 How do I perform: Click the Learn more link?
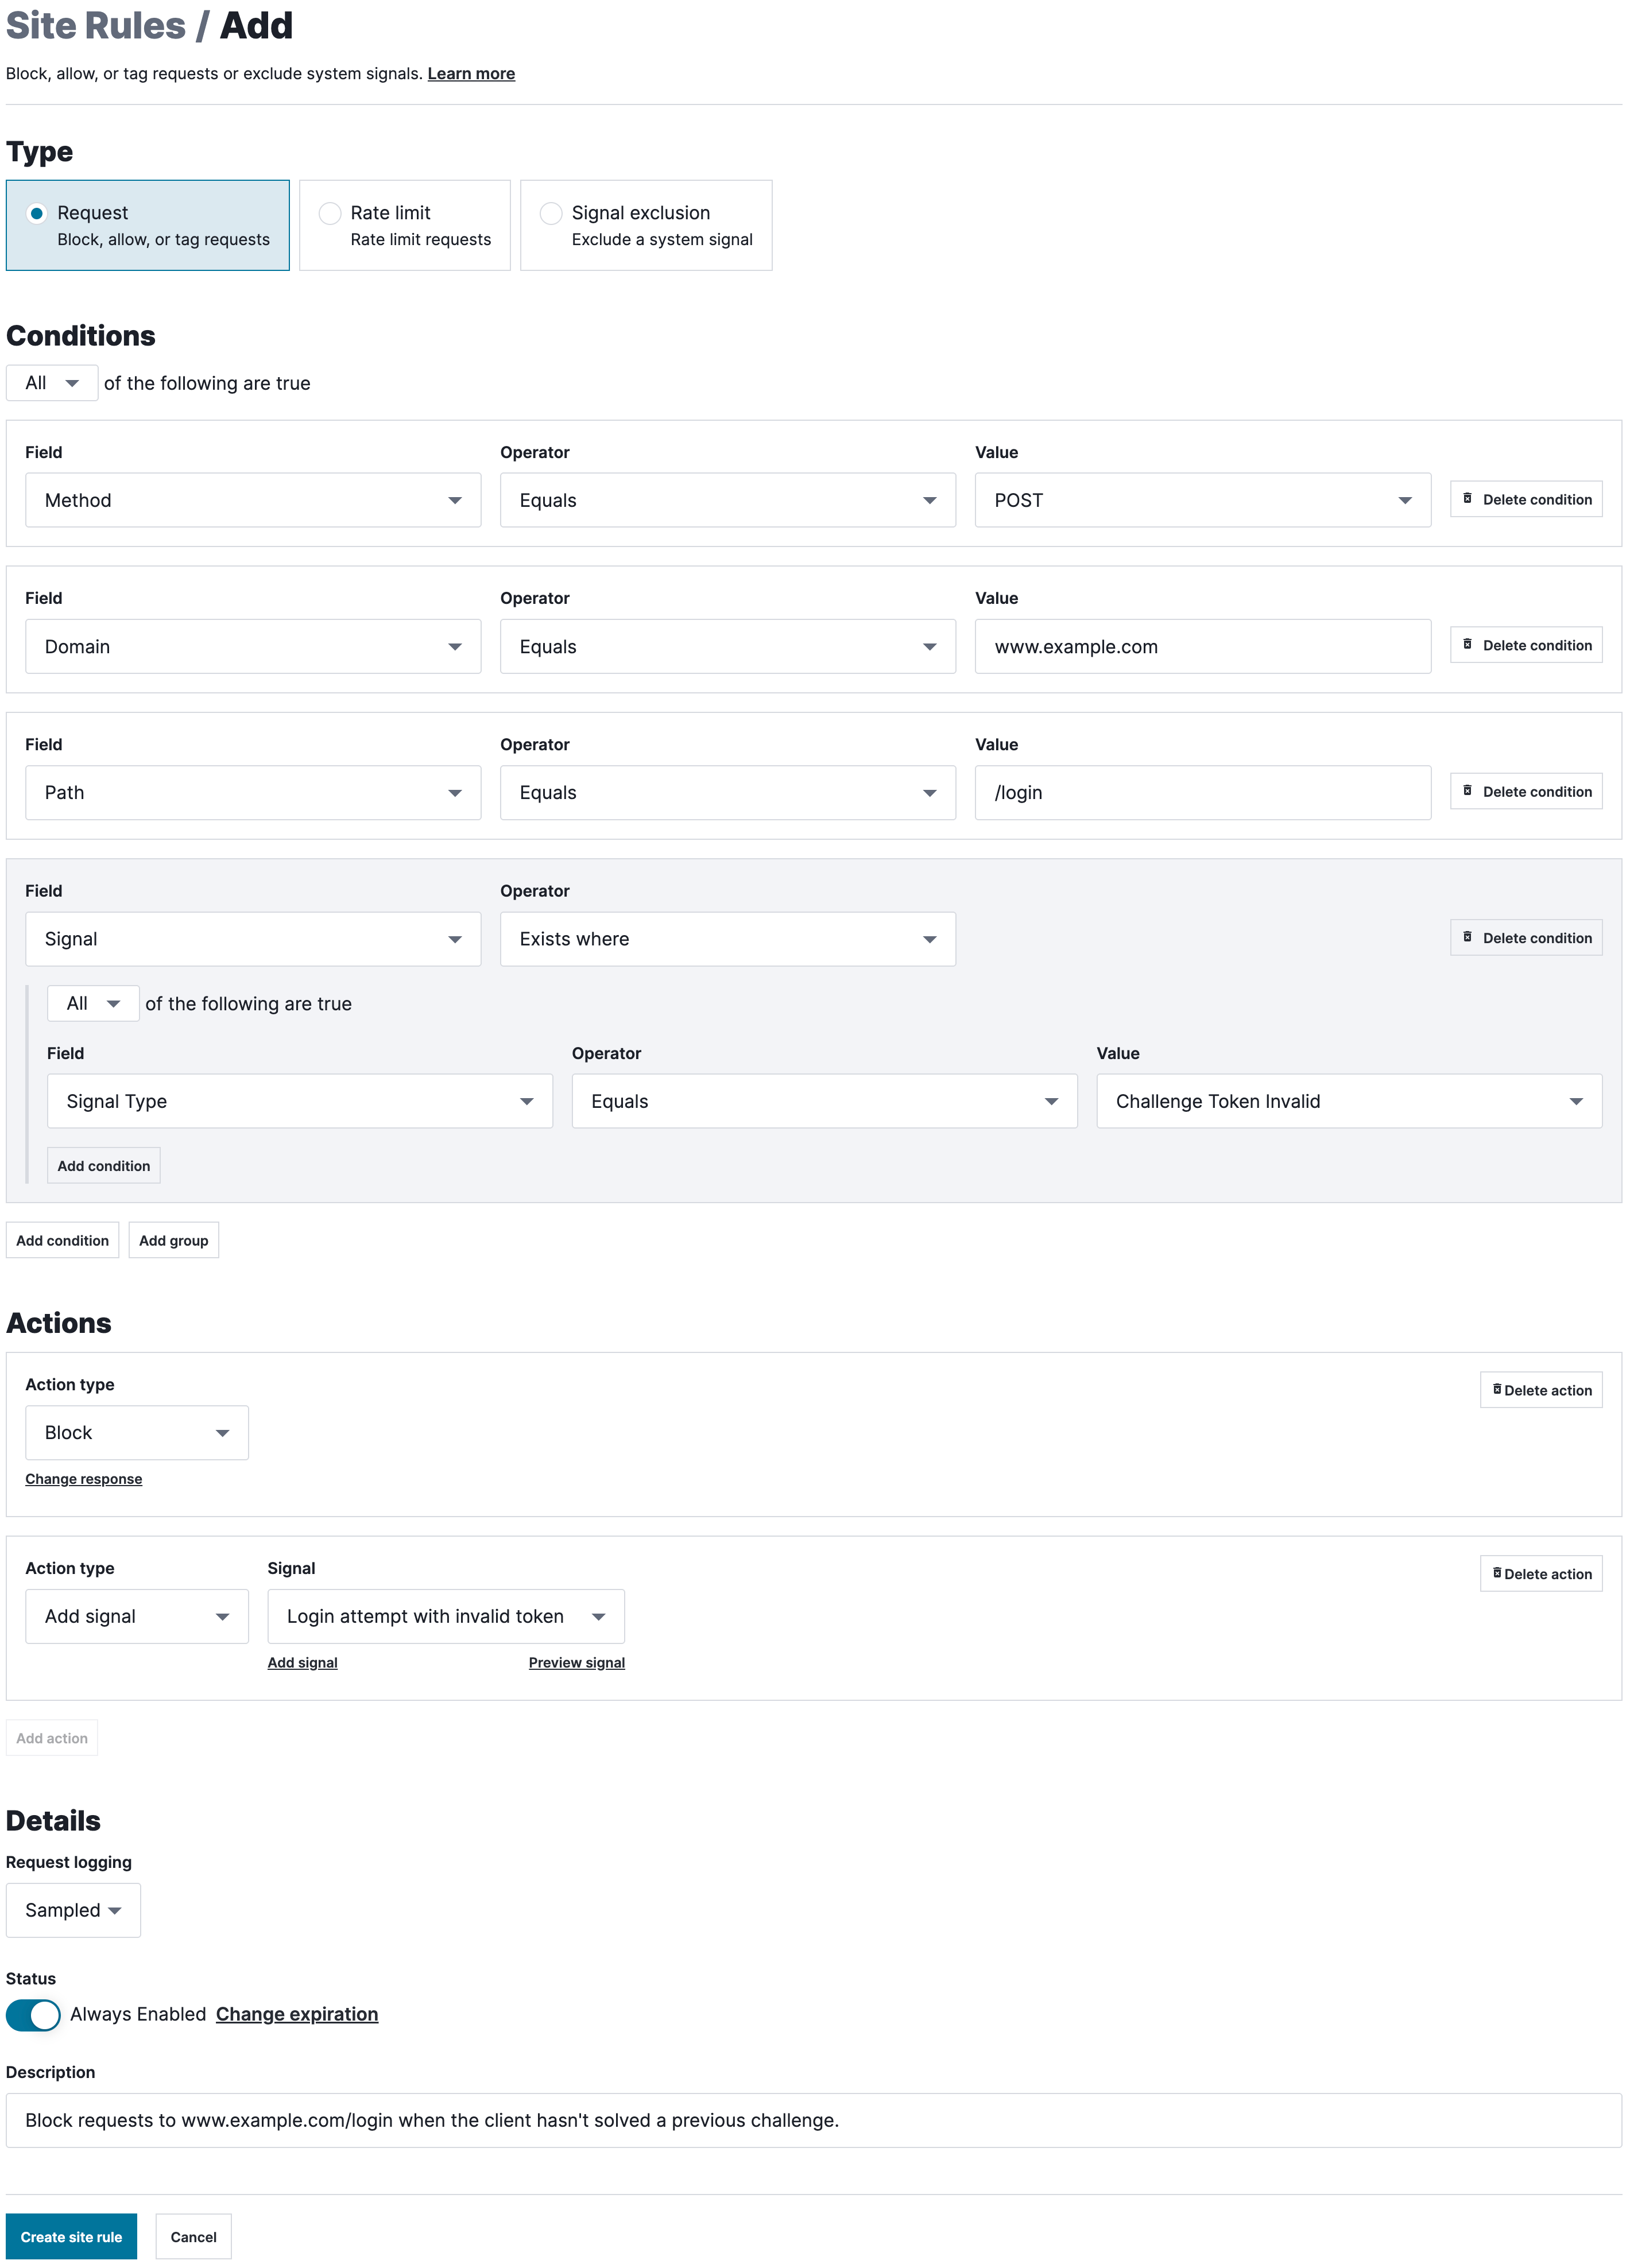point(471,73)
